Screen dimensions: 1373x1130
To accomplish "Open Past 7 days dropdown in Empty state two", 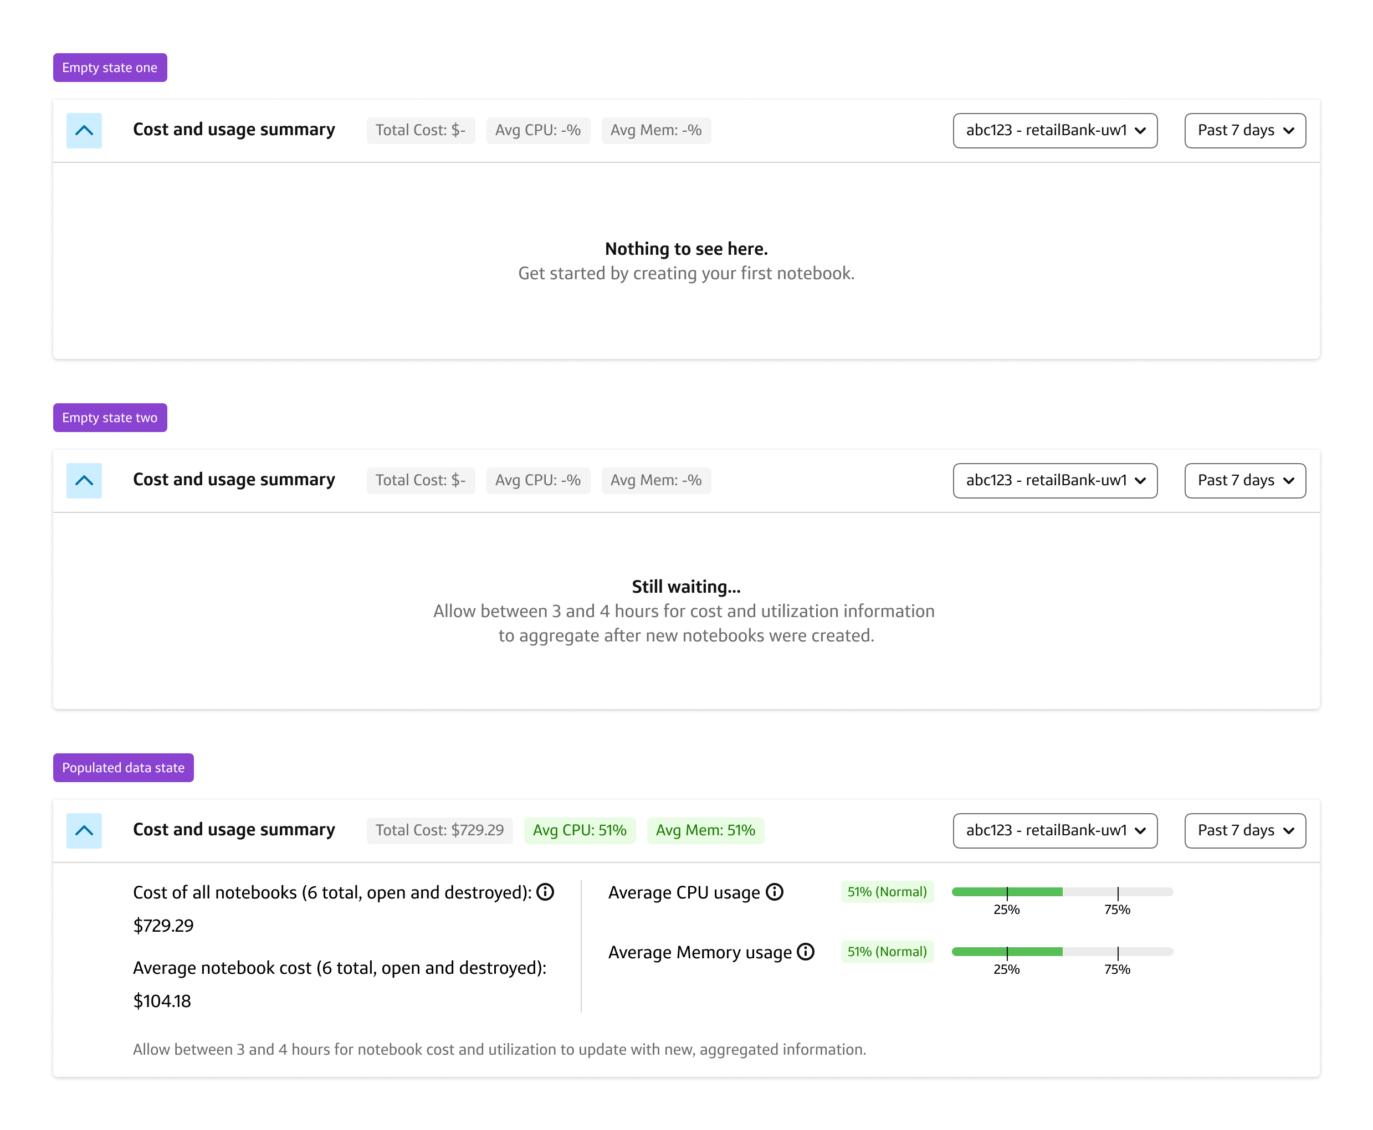I will [x=1244, y=480].
